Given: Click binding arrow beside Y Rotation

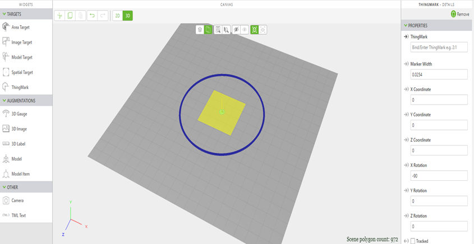Looking at the screenshot, I should tap(406, 191).
